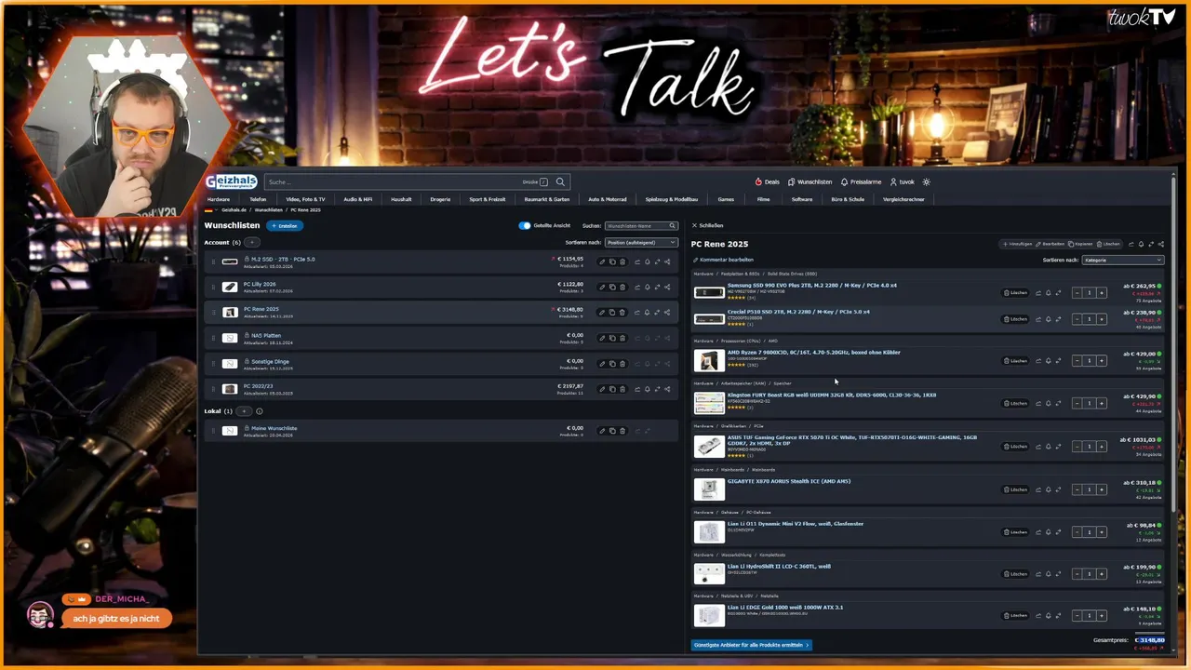The image size is (1191, 670).
Task: Delete the NAS Platten wishlist (trash icon)
Action: (622, 338)
